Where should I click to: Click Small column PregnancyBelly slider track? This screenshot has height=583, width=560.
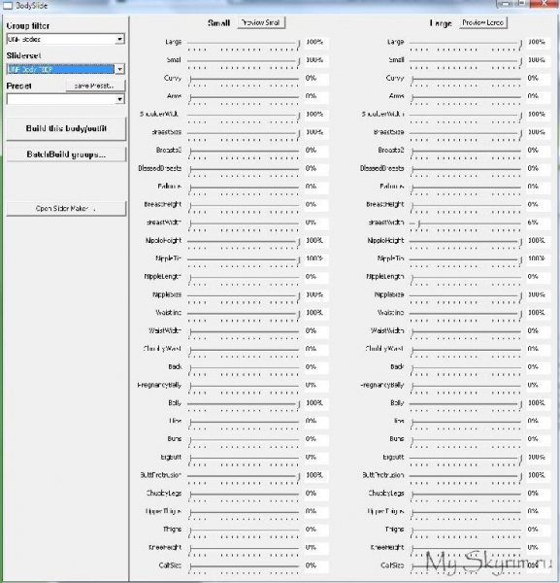tap(244, 386)
